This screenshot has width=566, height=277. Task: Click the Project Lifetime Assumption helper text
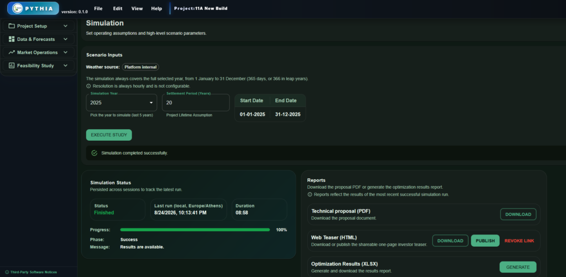(x=189, y=115)
